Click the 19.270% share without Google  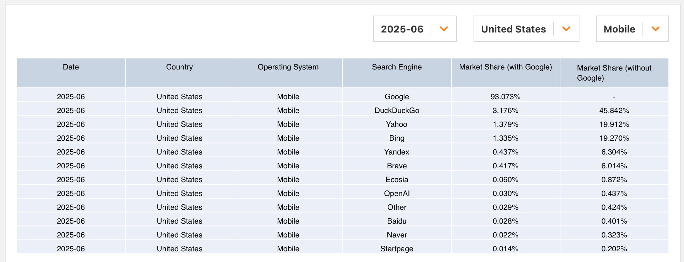(614, 138)
